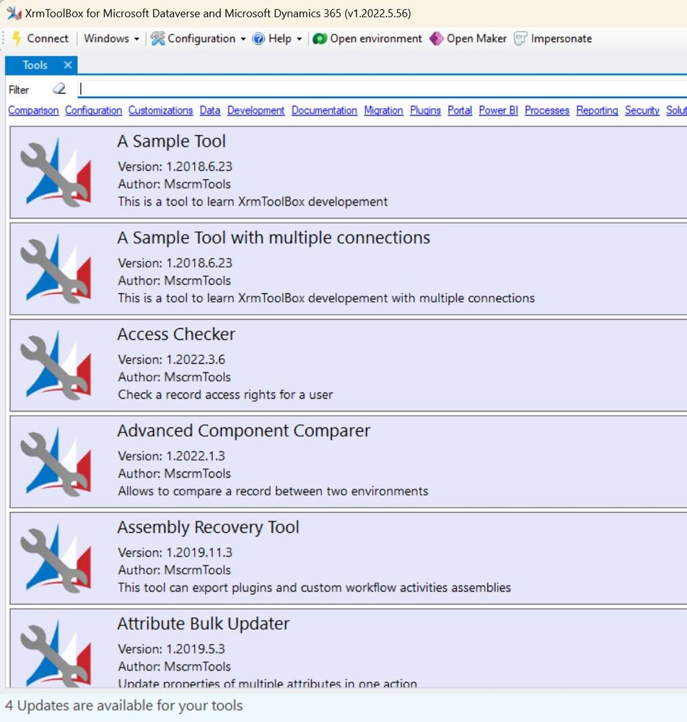This screenshot has width=687, height=722.
Task: Expand the Configuration dropdown arrow
Action: click(243, 39)
